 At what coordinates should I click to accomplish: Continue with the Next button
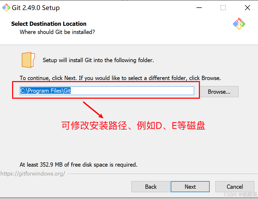click(190, 187)
